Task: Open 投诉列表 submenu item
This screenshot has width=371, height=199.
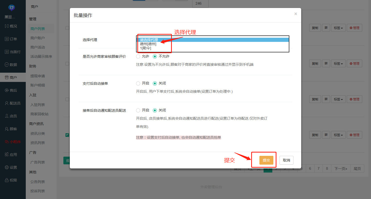Action: (38, 191)
